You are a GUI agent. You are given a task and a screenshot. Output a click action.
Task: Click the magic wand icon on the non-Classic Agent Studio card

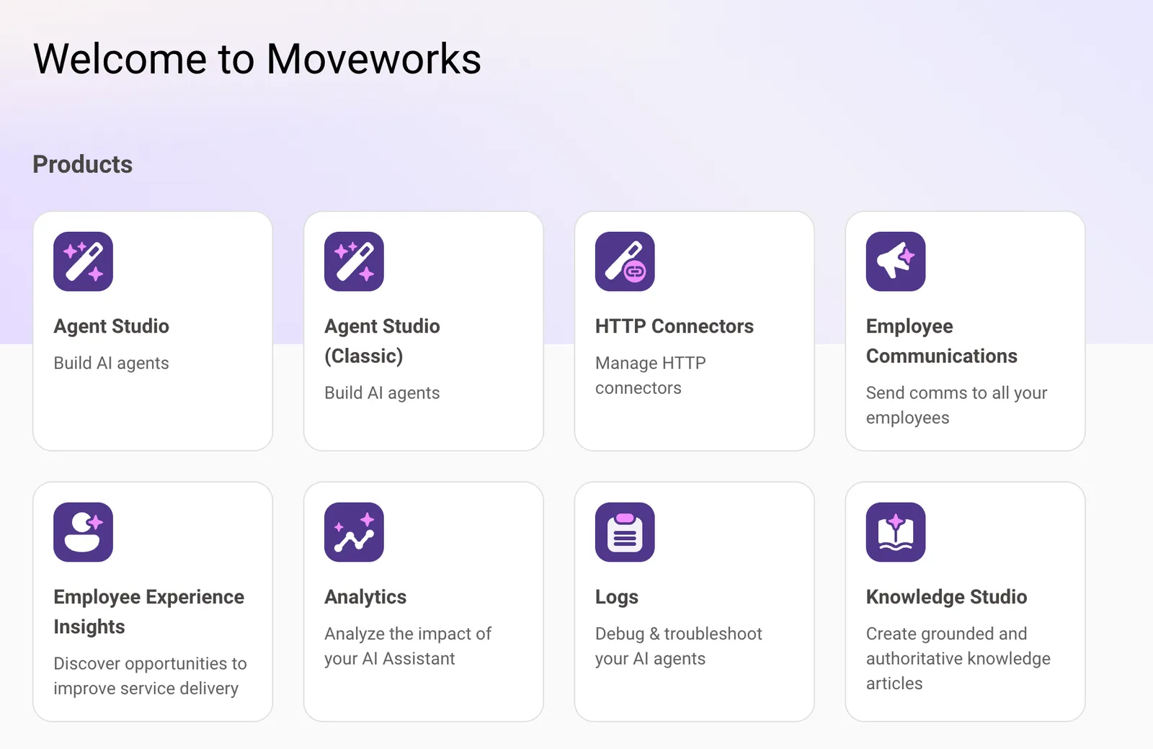[83, 261]
